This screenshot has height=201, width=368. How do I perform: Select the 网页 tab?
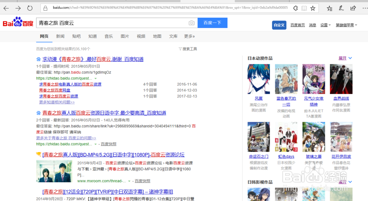(44, 36)
